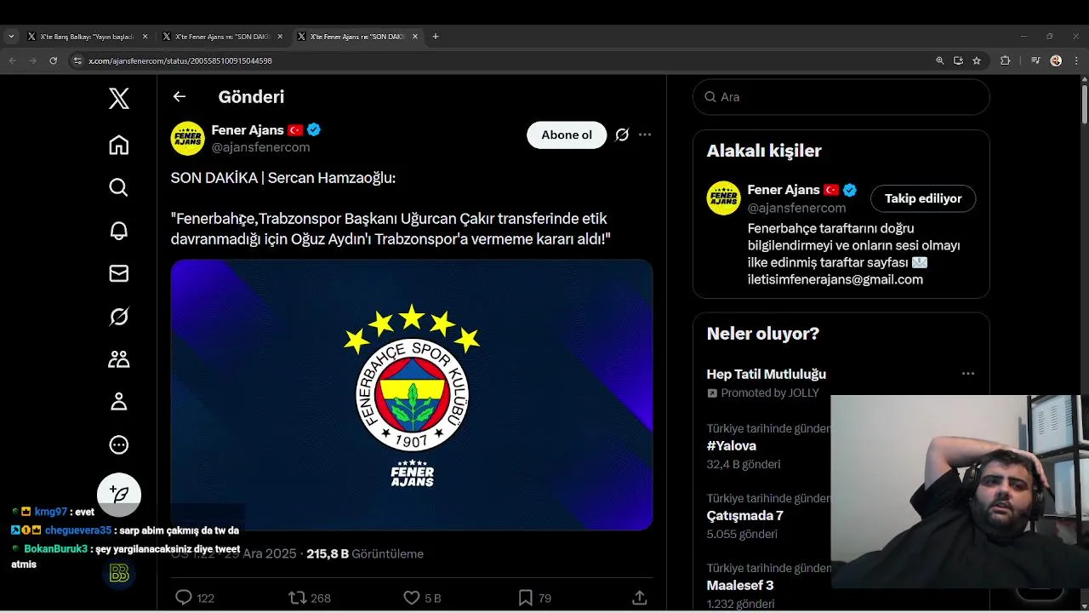The image size is (1089, 613).
Task: Open Grok icon in the left sidebar
Action: pos(119,317)
